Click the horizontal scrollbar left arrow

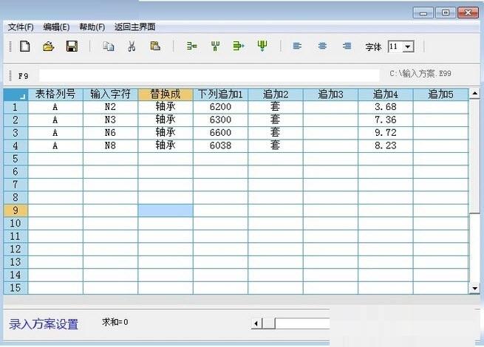257,323
